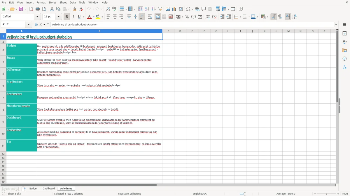This screenshot has width=350, height=196.
Task: Click the Sort Ascending icon
Action: click(x=147, y=9)
